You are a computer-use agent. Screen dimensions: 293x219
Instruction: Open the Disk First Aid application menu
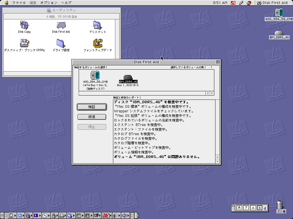(x=272, y=3)
